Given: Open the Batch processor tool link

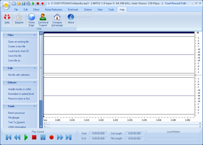Looking at the screenshot, I should pyautogui.click(x=17, y=113).
